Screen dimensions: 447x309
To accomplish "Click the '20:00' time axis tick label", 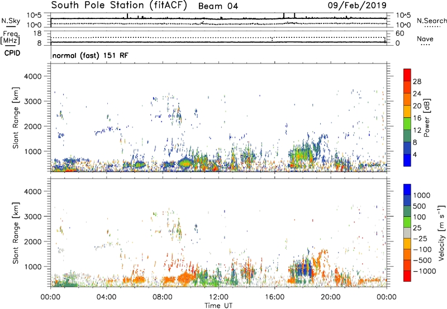I will coord(331,297).
